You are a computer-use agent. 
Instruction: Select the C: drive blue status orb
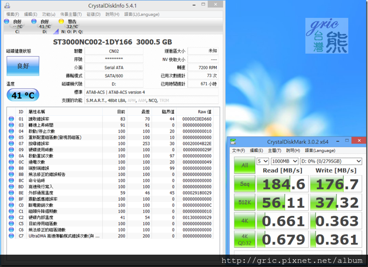(x=6, y=21)
